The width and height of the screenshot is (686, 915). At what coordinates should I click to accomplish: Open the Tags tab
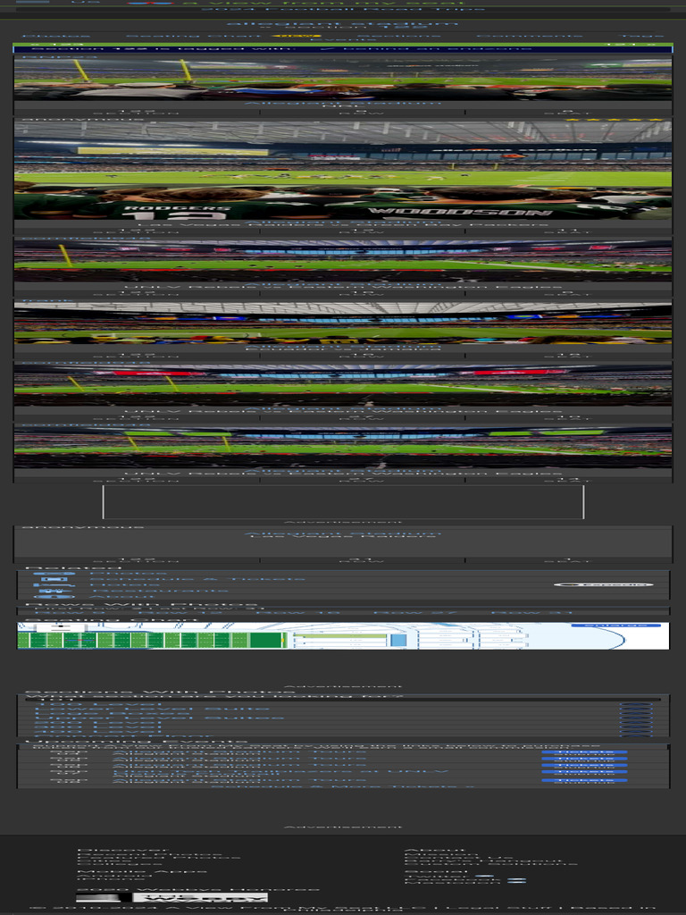tap(641, 36)
